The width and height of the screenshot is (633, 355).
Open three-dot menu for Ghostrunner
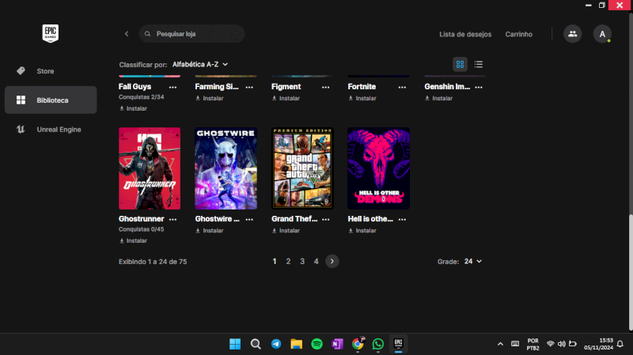pyautogui.click(x=172, y=218)
